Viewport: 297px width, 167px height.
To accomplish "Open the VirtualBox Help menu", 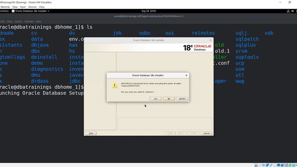I will pyautogui.click(x=41, y=7).
